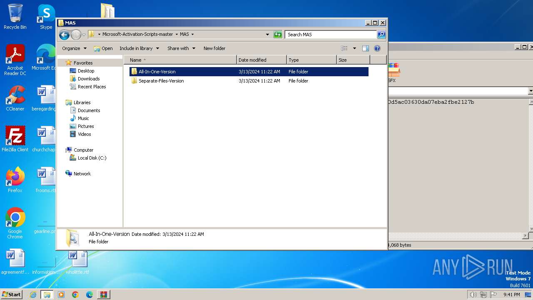Click Open in the toolbar
Image resolution: width=533 pixels, height=300 pixels.
[x=103, y=48]
